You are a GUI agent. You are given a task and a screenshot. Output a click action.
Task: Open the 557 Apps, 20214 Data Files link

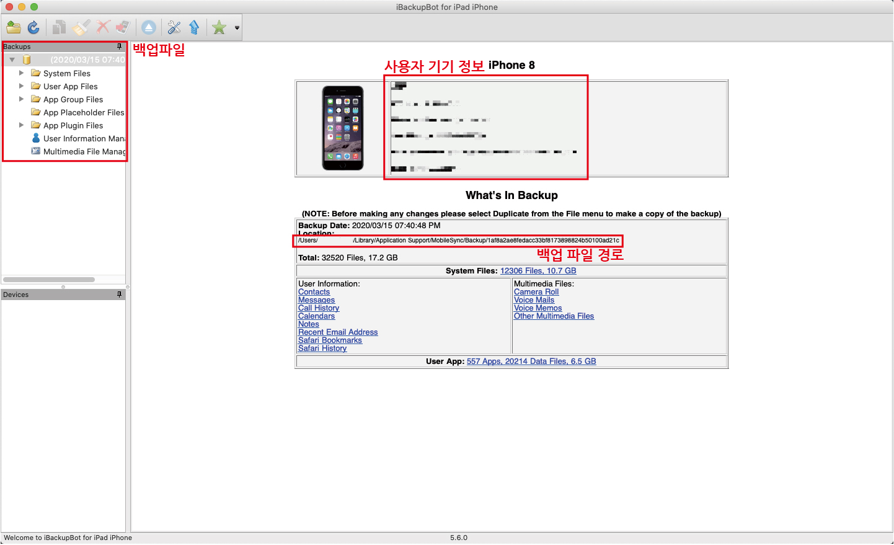tap(531, 361)
